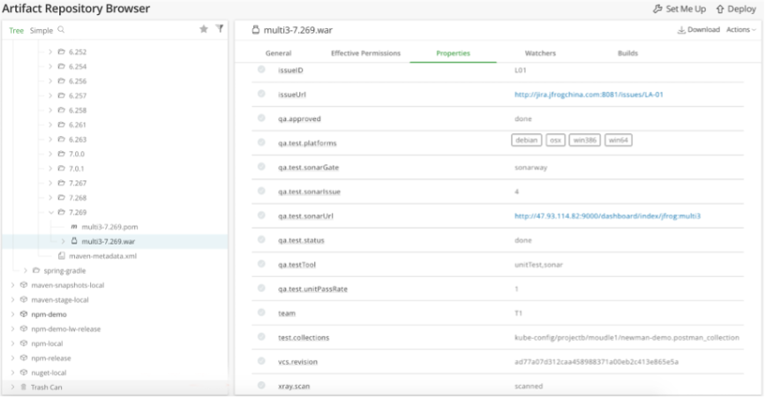Select the issueID property checkbox

pyautogui.click(x=261, y=70)
